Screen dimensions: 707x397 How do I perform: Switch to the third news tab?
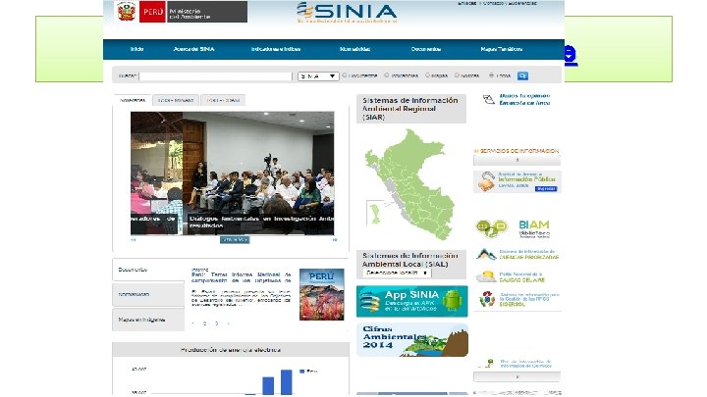[x=223, y=100]
